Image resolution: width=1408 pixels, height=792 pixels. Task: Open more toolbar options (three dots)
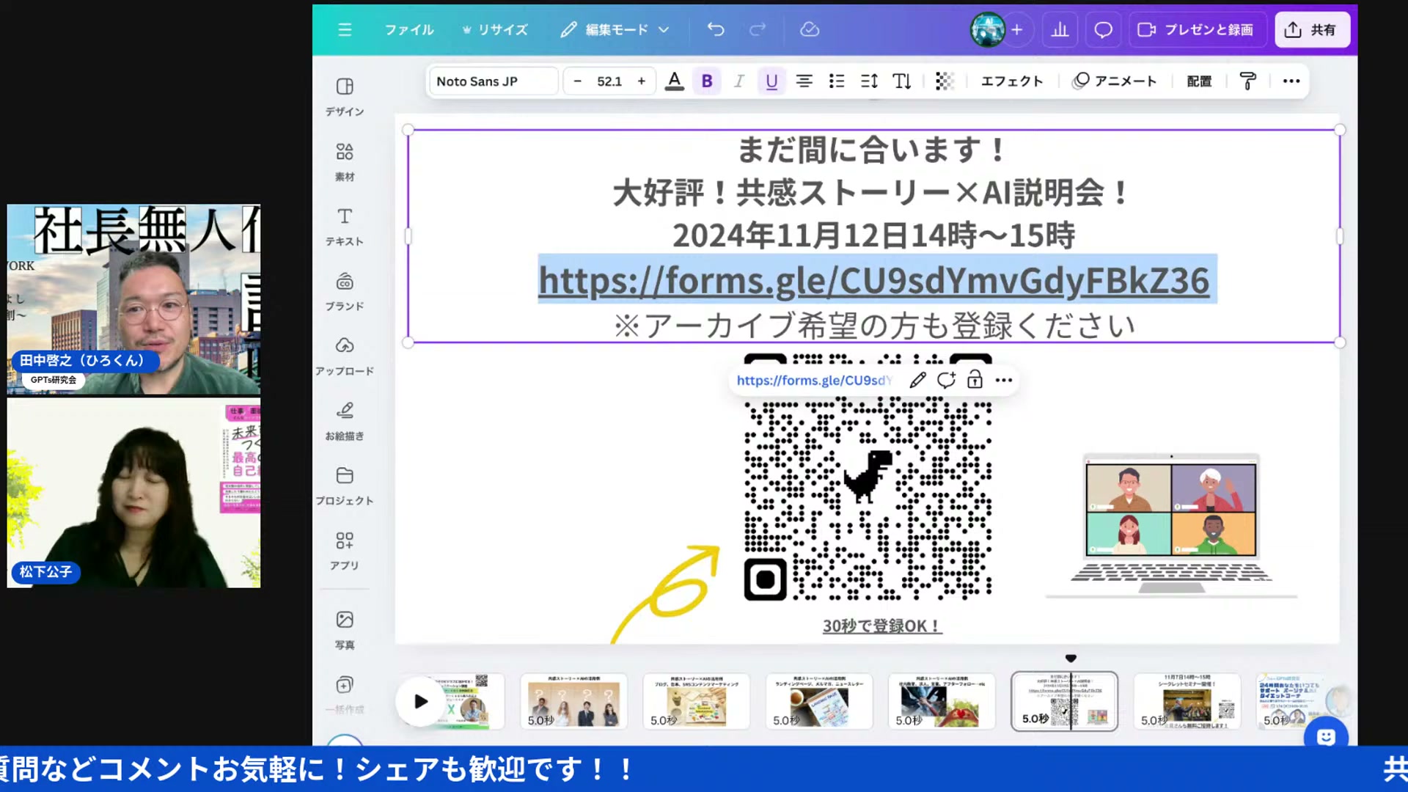tap(1291, 81)
